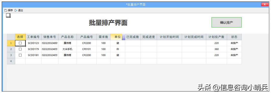Click empty 计划完成时间 cell in SCDD179 row
The image size is (271, 94).
point(194,49)
